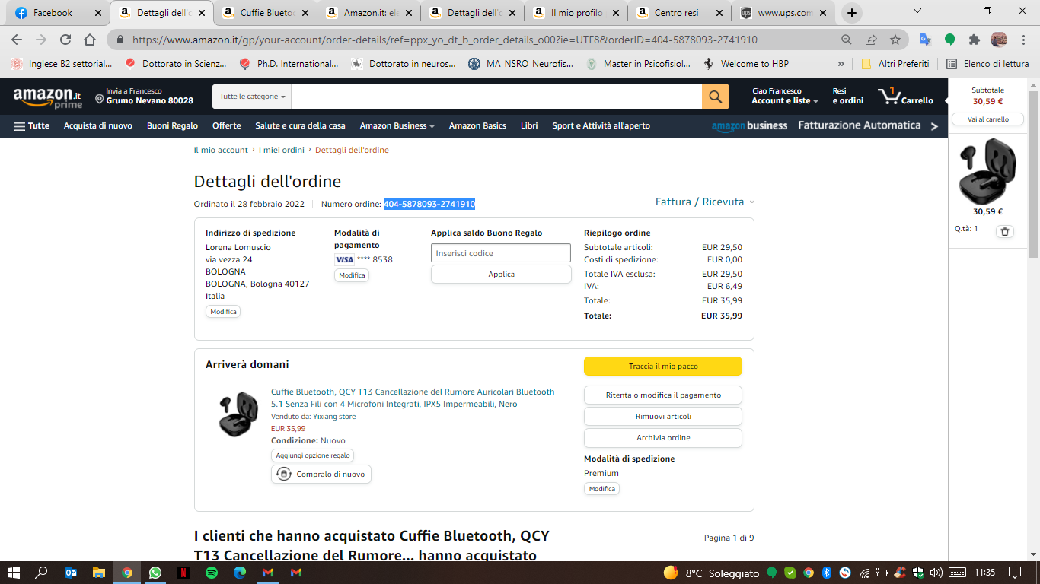Click the 'Inserisci codice' gift code field
This screenshot has width=1040, height=584.
[500, 253]
